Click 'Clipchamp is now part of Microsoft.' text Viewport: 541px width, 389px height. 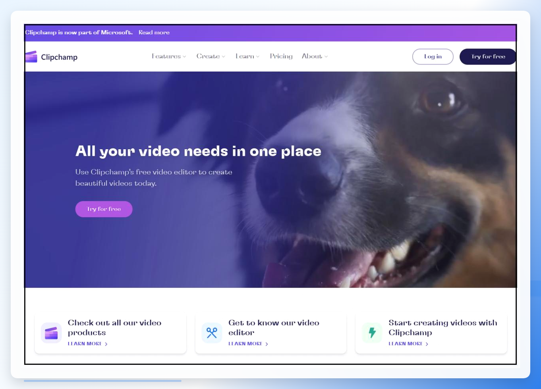point(79,33)
